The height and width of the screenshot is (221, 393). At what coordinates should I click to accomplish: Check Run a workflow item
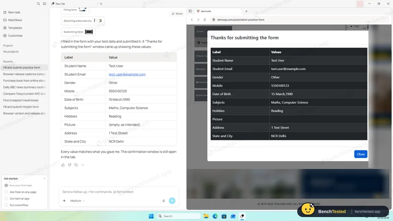[6, 205]
